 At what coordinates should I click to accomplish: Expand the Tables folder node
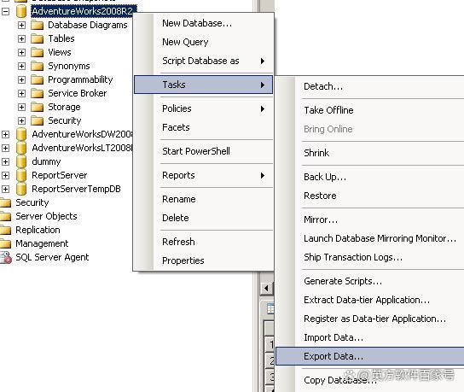tap(21, 38)
